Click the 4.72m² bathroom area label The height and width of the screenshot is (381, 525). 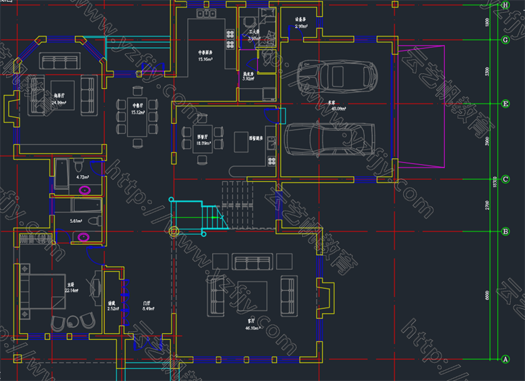tap(82, 177)
